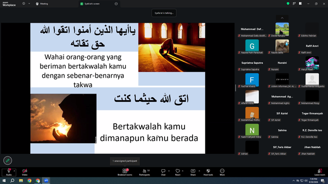Expand the React options arrow
The height and width of the screenshot is (184, 328).
tap(182, 171)
